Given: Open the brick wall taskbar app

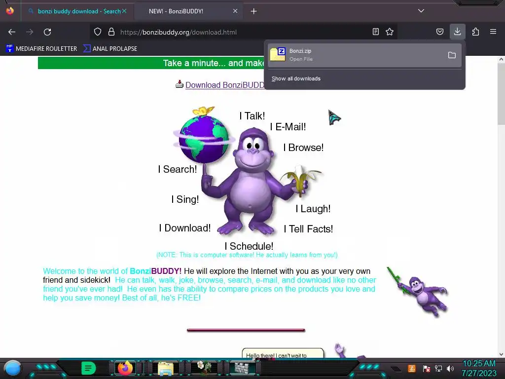Looking at the screenshot, I should click(x=242, y=368).
